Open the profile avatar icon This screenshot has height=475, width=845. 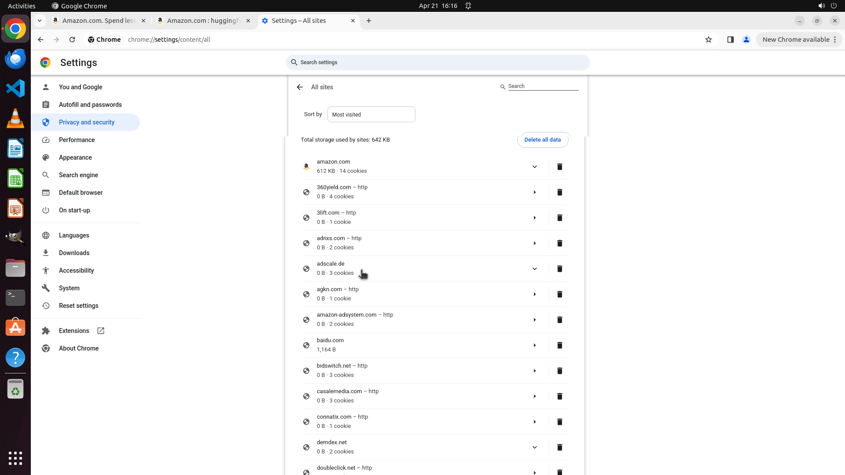(746, 40)
